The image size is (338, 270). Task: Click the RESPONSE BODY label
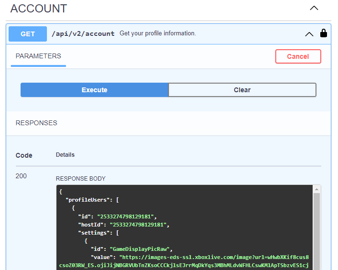80,179
